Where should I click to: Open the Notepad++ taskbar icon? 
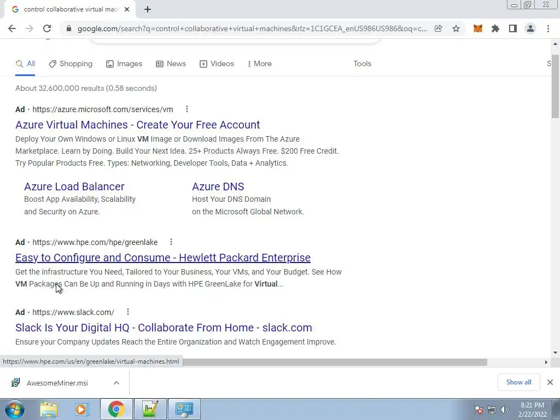coord(150,409)
